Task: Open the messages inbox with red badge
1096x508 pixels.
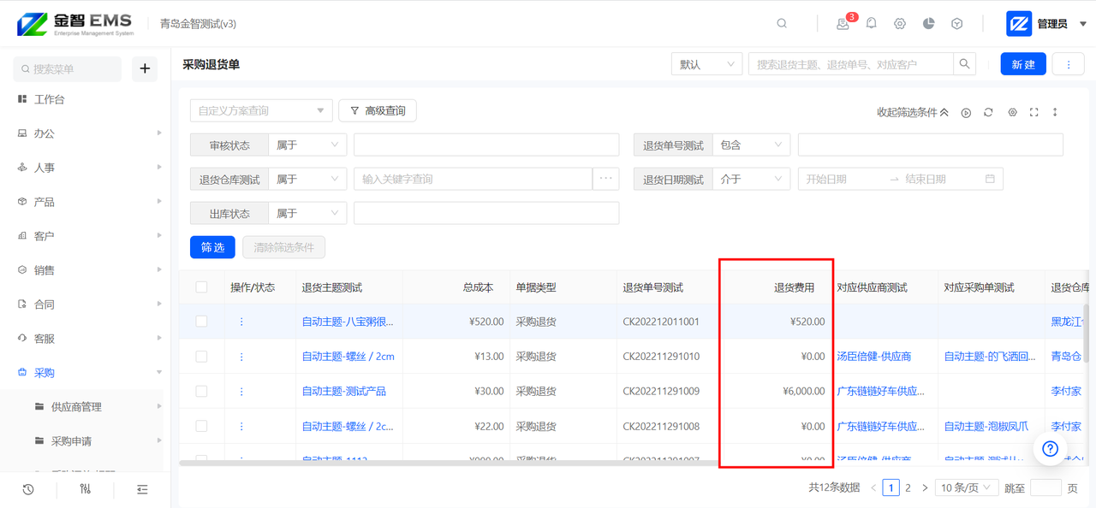Action: (843, 24)
